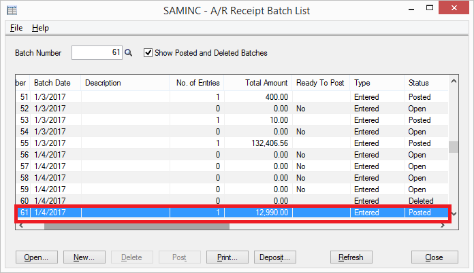Screen dimensions: 474x273
Task: Click the Batch Number finder magnifier icon
Action: pos(129,53)
